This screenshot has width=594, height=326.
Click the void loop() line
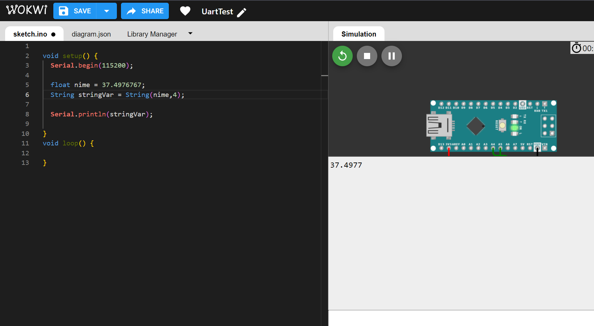[68, 143]
